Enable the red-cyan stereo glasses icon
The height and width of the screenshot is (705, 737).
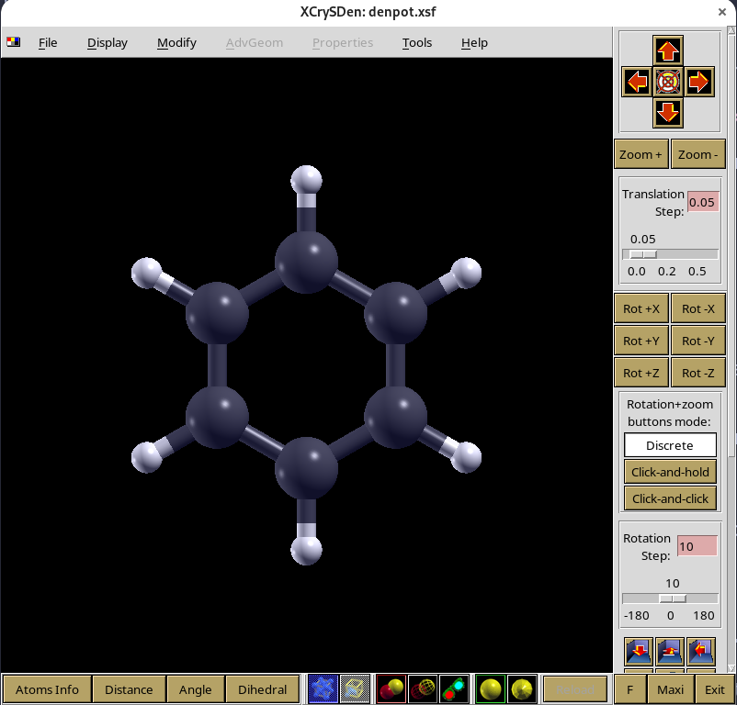(x=454, y=688)
